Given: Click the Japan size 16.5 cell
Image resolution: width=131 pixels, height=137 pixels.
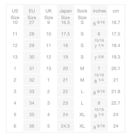Looking at the screenshot, I should click(x=65, y=22).
